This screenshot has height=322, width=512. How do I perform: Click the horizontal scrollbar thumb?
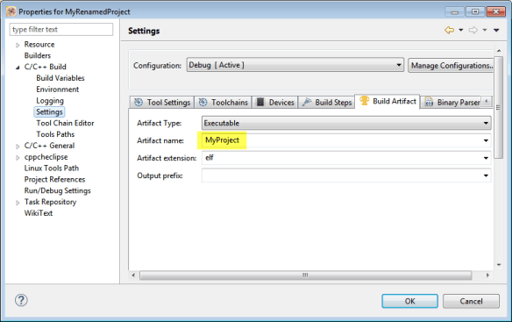[305, 275]
